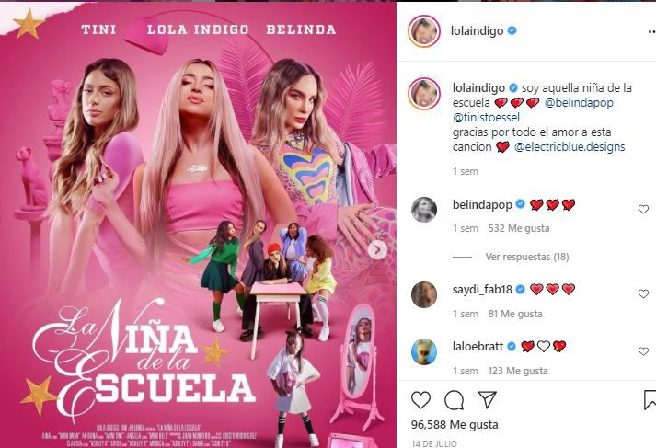
Task: Open the @electricblue.designs mention
Action: click(x=570, y=147)
